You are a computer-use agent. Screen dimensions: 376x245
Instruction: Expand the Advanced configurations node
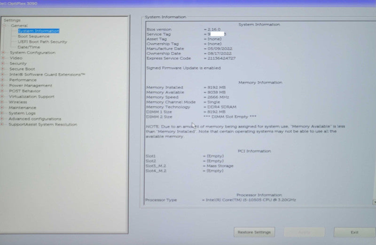coord(2,119)
